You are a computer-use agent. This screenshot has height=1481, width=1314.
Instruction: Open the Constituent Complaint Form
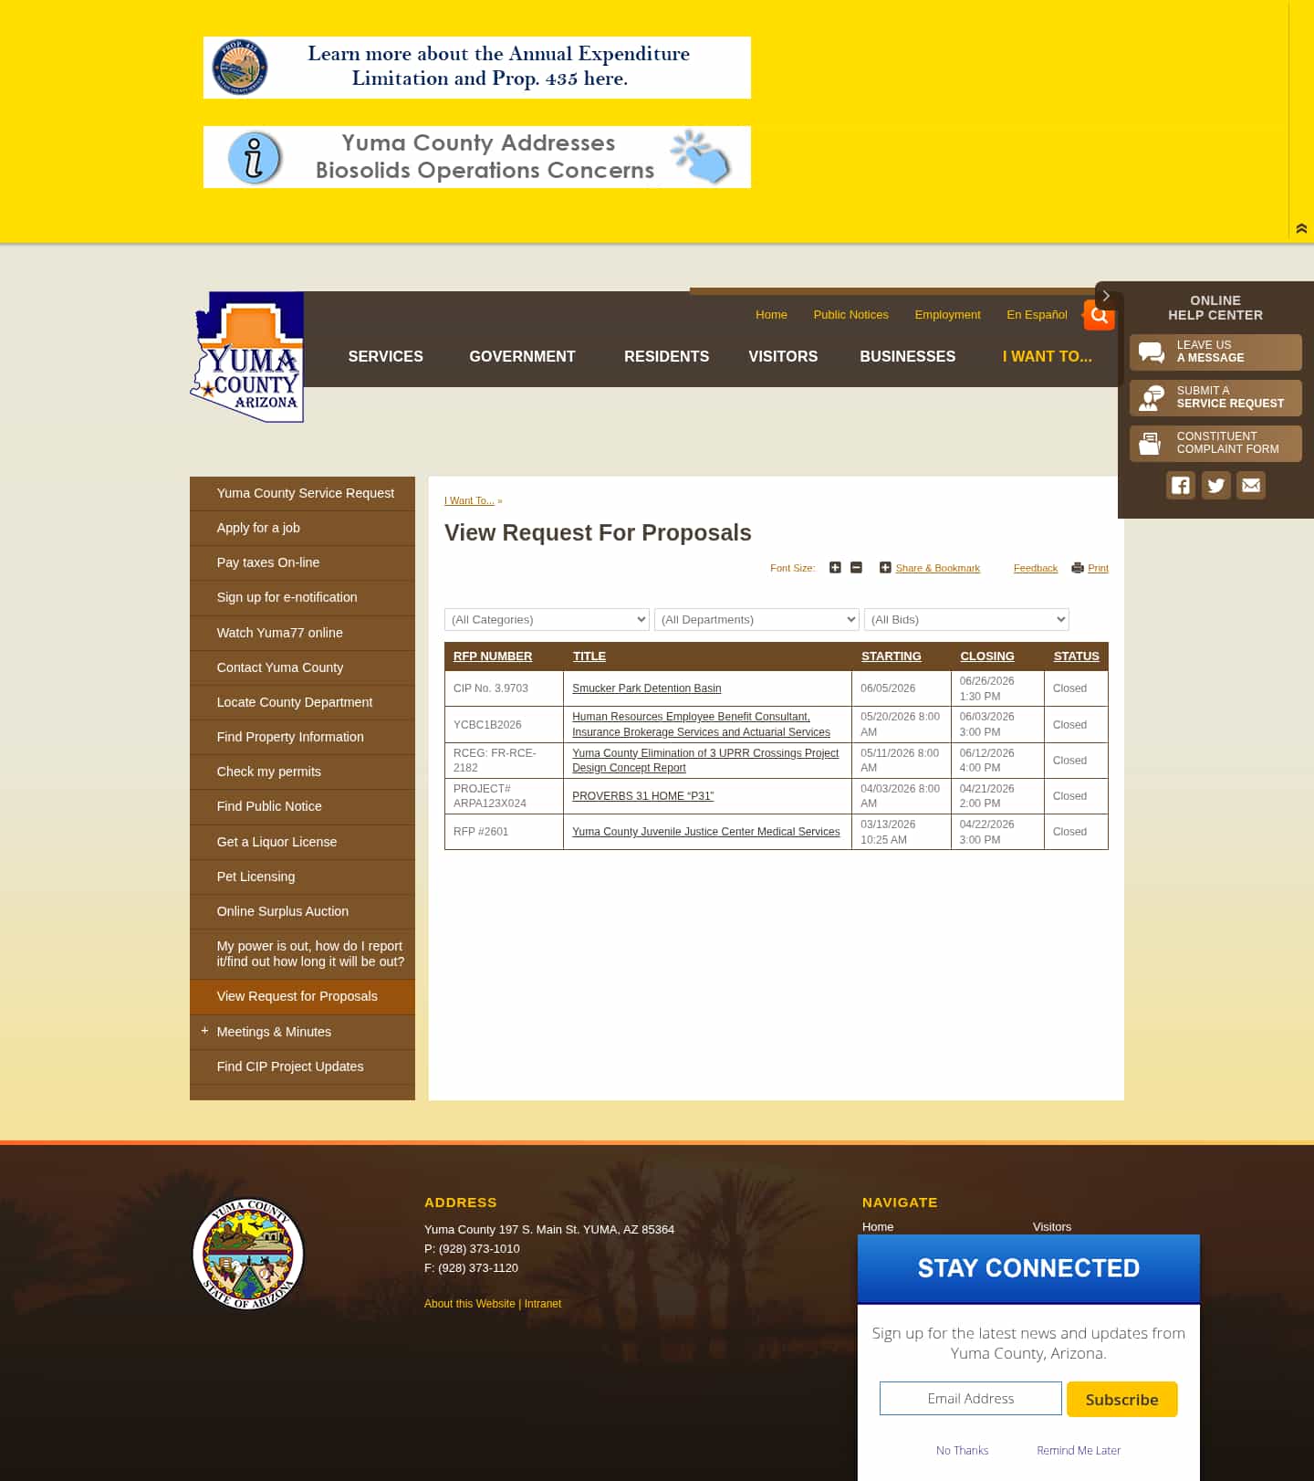1215,443
